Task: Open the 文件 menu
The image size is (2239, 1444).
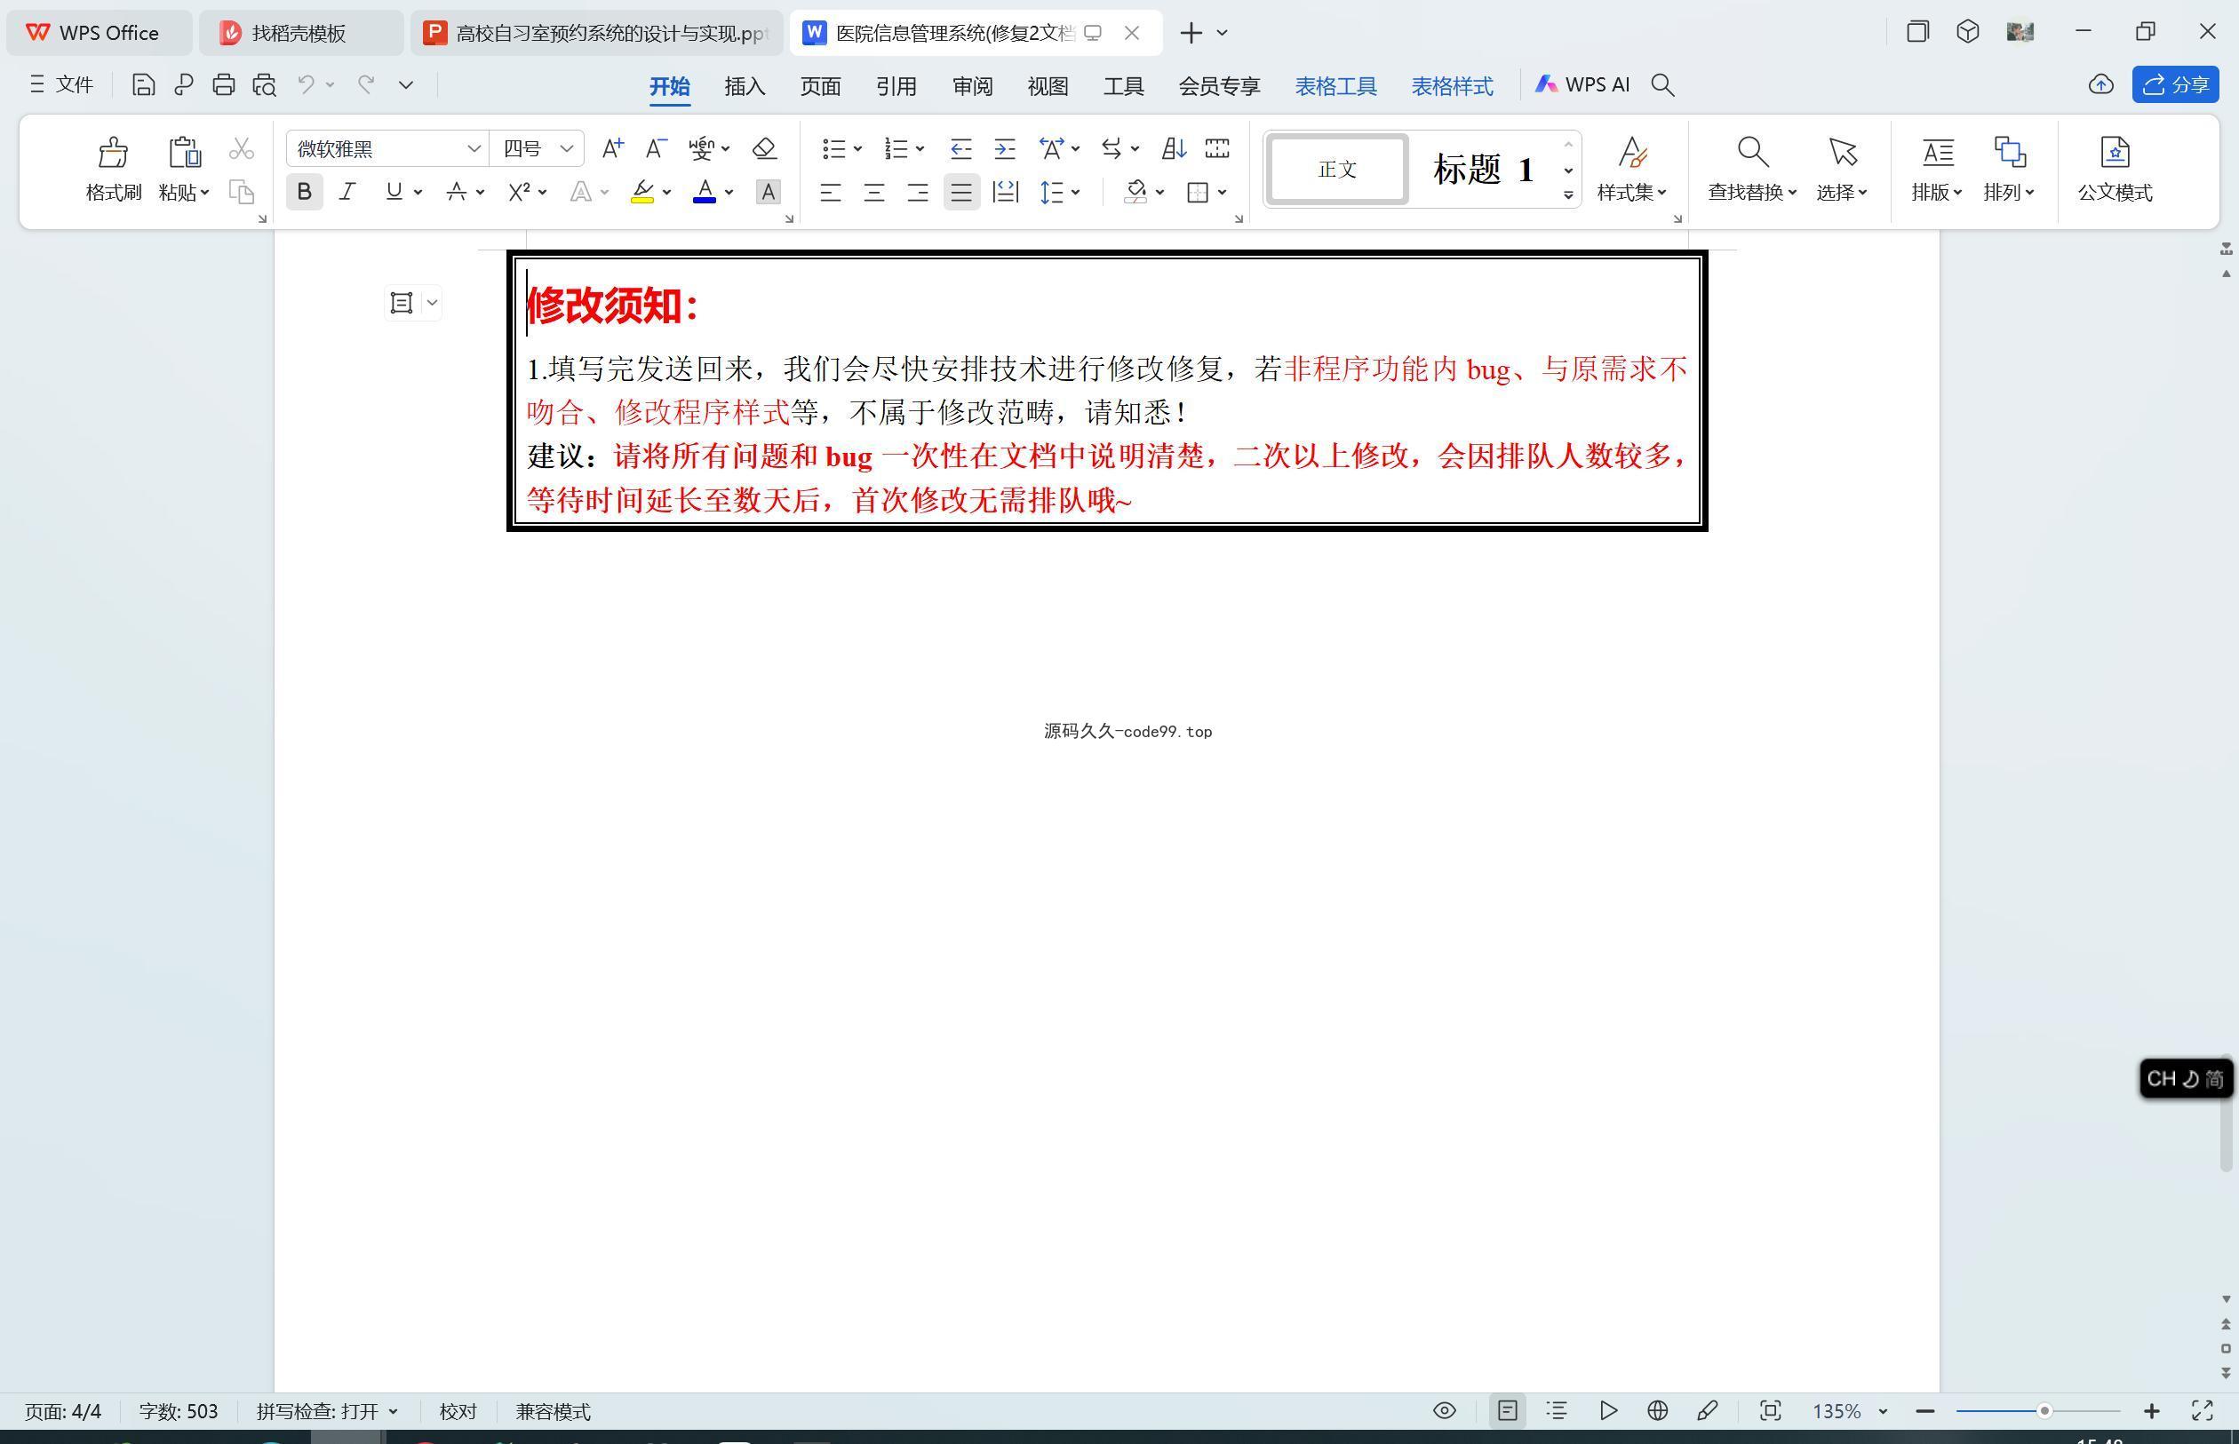Action: click(61, 85)
